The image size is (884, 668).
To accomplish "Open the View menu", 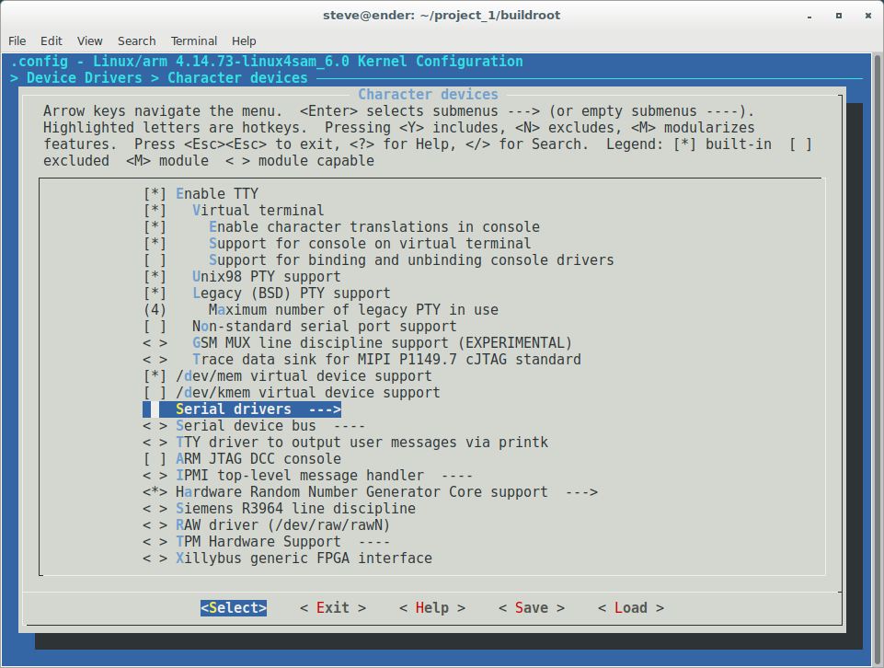I will point(90,40).
